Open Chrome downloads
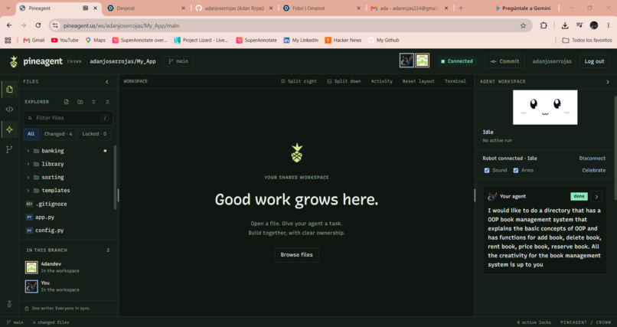This screenshot has height=327, width=617. pyautogui.click(x=565, y=25)
